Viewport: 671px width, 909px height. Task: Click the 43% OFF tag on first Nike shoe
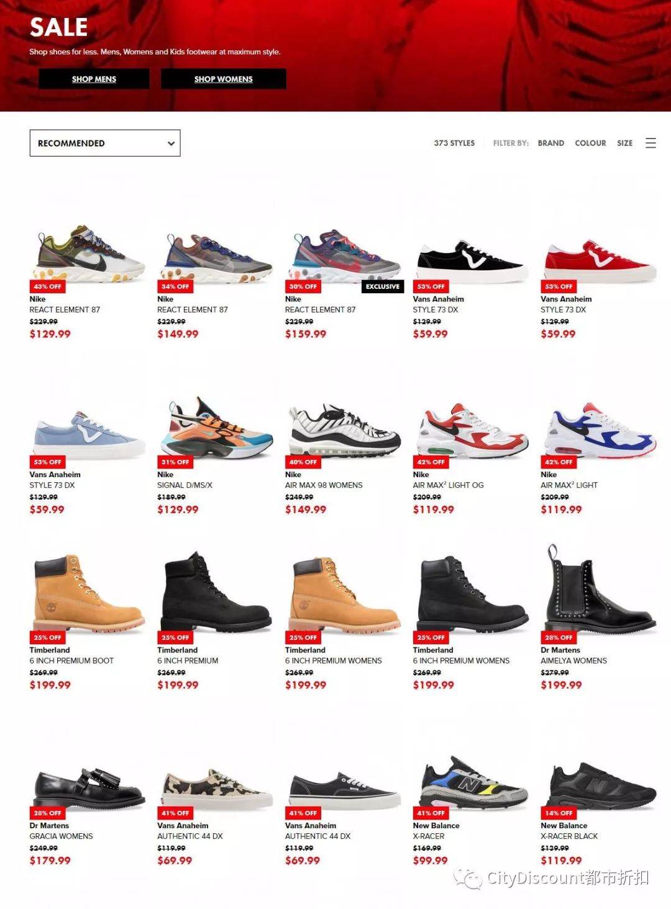47,286
